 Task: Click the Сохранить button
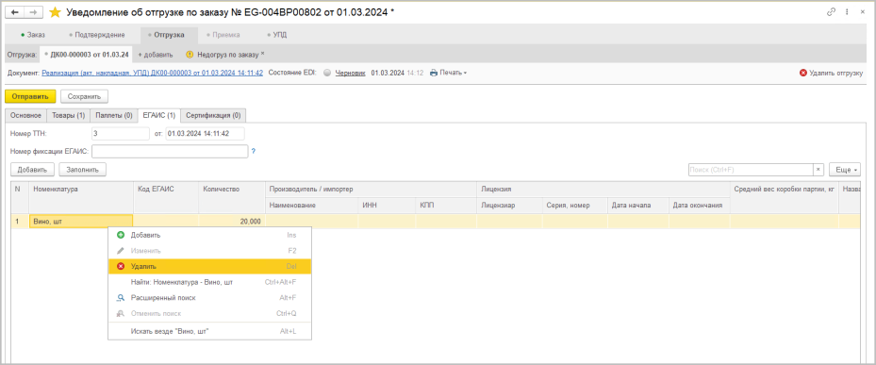(84, 96)
